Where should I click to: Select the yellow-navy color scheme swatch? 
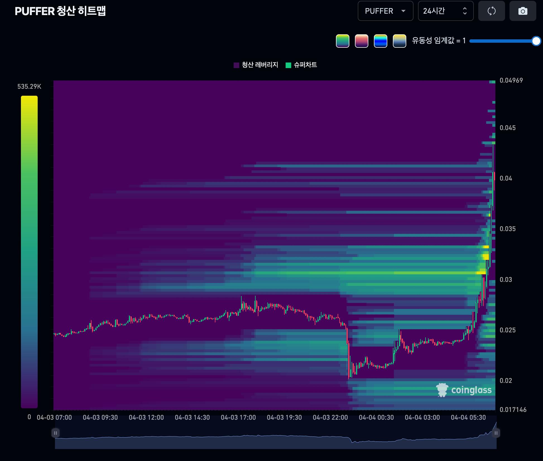399,41
